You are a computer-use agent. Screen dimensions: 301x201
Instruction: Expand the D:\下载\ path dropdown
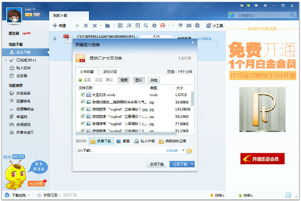point(183,150)
